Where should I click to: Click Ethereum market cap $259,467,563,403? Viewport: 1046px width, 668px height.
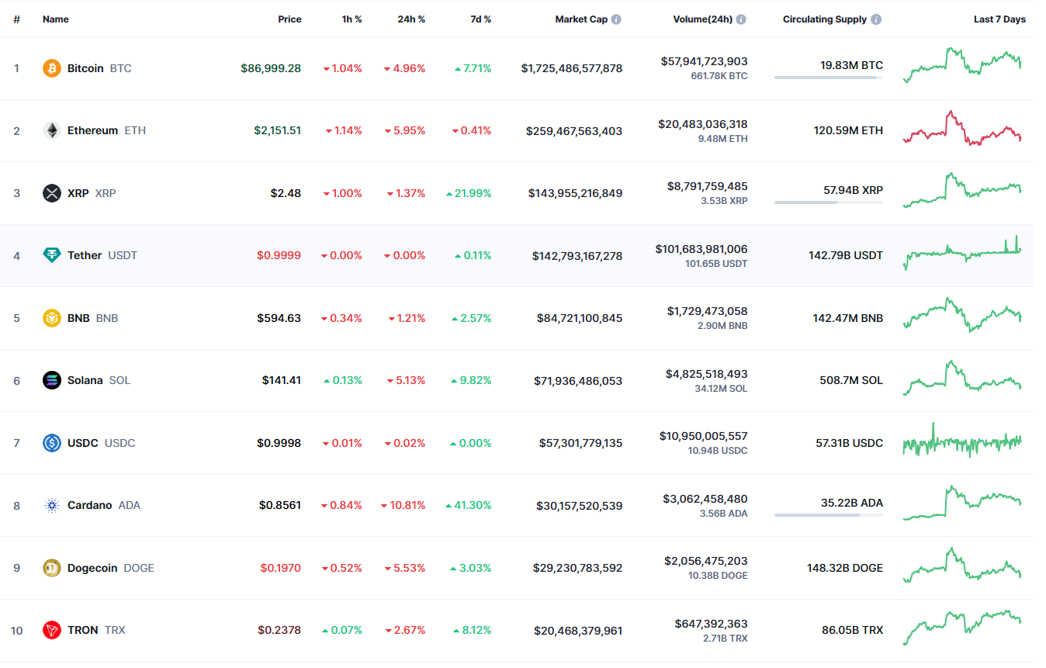coord(574,130)
